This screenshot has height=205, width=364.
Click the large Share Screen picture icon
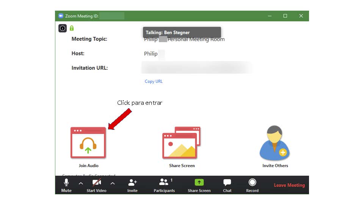coord(181,143)
